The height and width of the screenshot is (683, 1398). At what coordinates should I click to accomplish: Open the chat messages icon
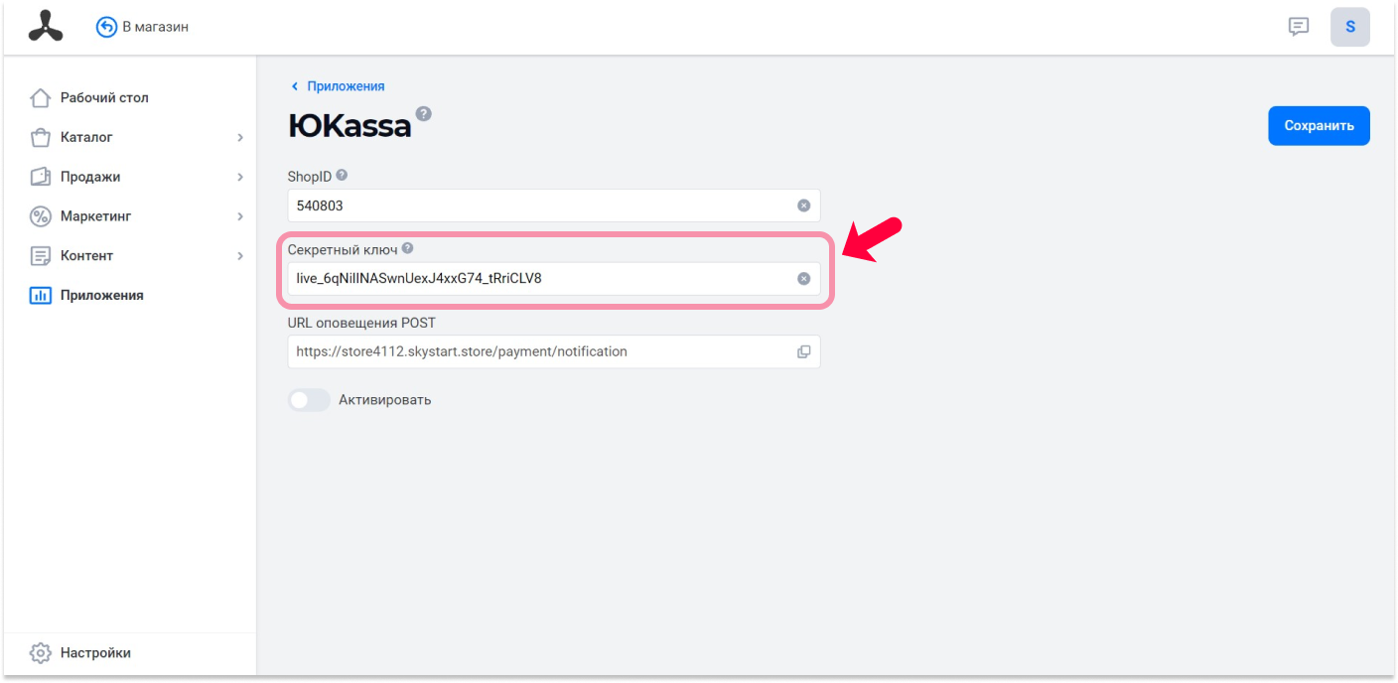point(1299,27)
